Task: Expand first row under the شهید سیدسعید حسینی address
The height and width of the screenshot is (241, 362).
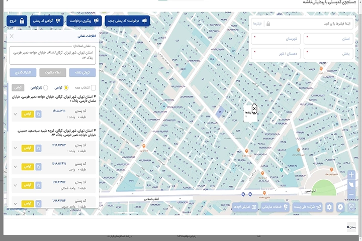Action: [x=15, y=148]
